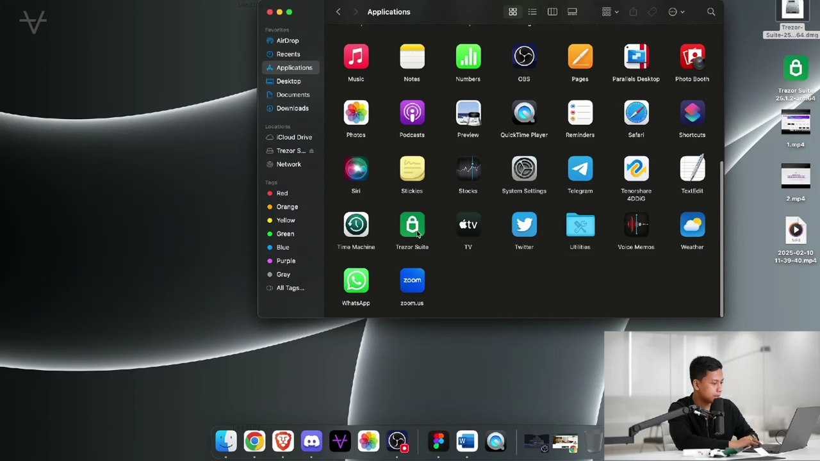This screenshot has height=461, width=820.
Task: Open the more actions ellipsis menu
Action: [676, 12]
